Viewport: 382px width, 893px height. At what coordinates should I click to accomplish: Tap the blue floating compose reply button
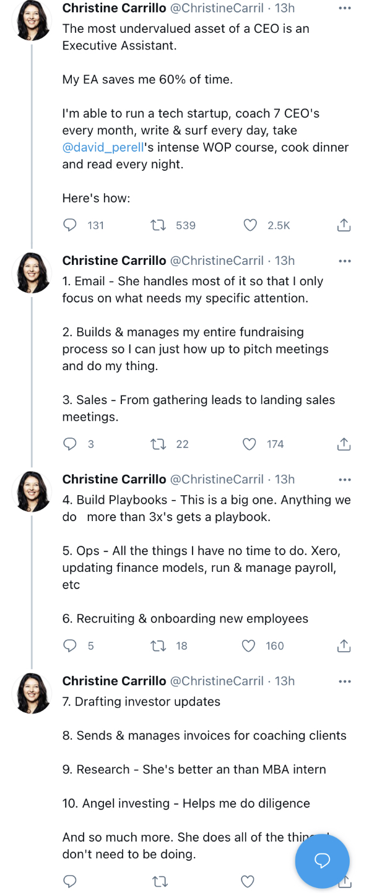(x=322, y=861)
